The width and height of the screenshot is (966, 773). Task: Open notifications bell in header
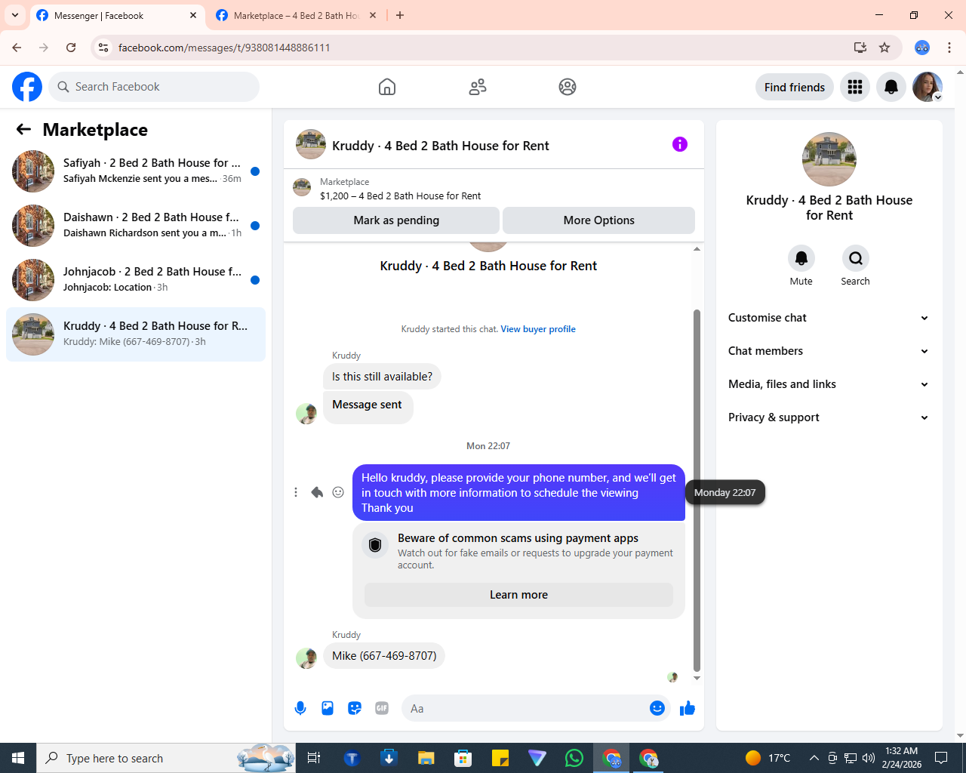point(891,87)
